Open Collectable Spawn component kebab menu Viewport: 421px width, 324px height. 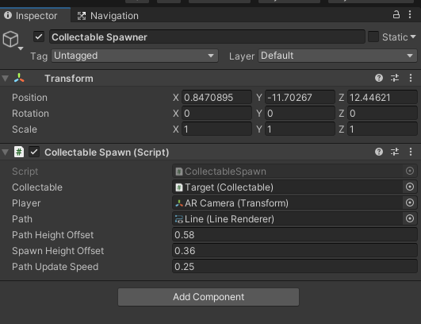411,152
